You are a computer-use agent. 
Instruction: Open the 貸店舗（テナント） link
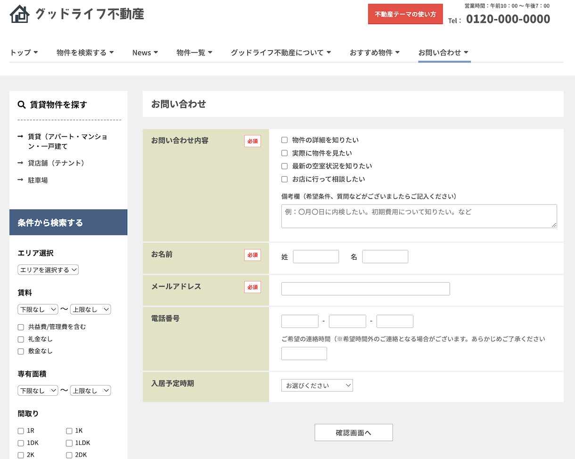pos(57,163)
